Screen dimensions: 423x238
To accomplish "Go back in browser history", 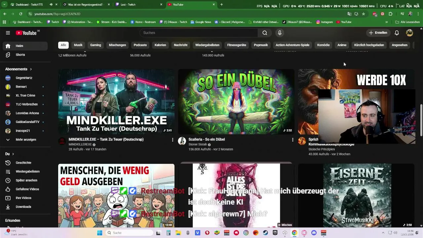I will 5,14.
